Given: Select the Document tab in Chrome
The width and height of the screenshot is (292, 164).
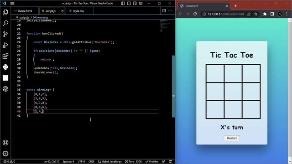Looking at the screenshot, I should (204, 6).
